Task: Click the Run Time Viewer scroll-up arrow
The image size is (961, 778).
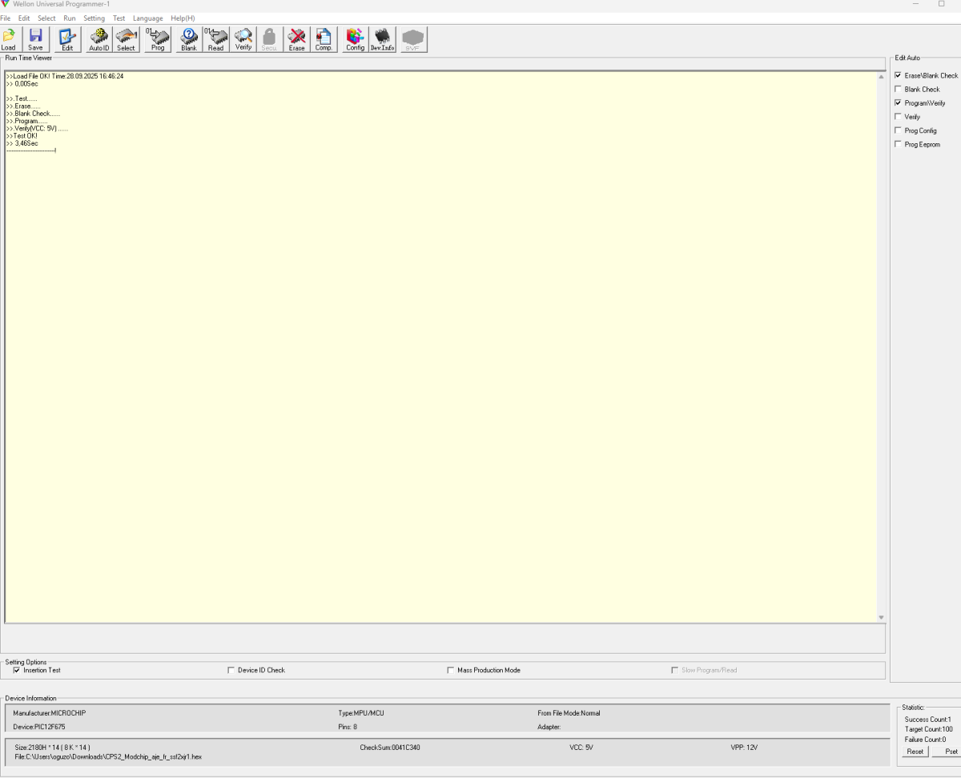Action: coord(881,77)
